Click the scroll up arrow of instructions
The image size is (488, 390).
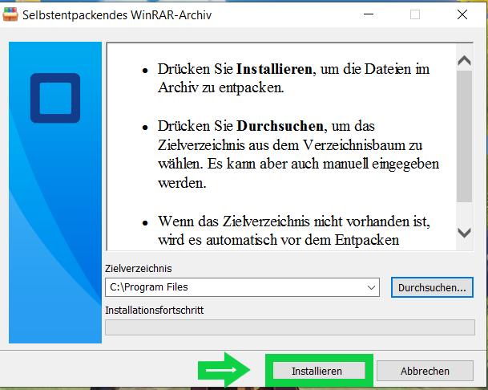pos(464,60)
